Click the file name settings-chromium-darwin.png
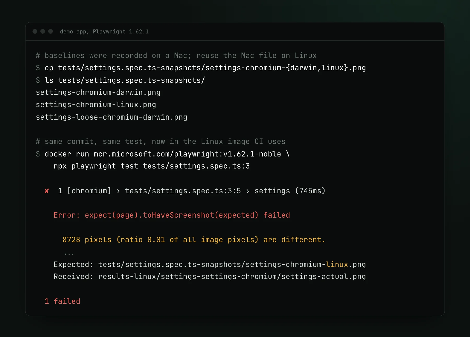This screenshot has width=470, height=337. pos(98,92)
